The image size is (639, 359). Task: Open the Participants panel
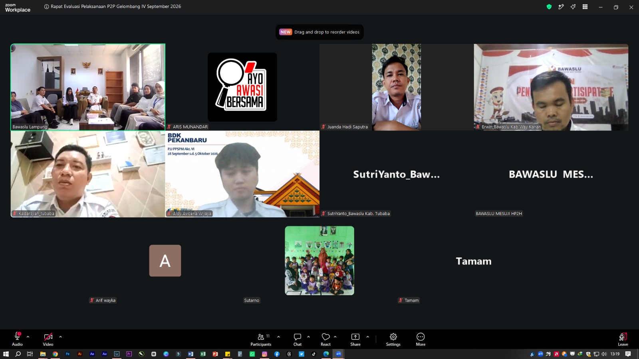point(261,339)
